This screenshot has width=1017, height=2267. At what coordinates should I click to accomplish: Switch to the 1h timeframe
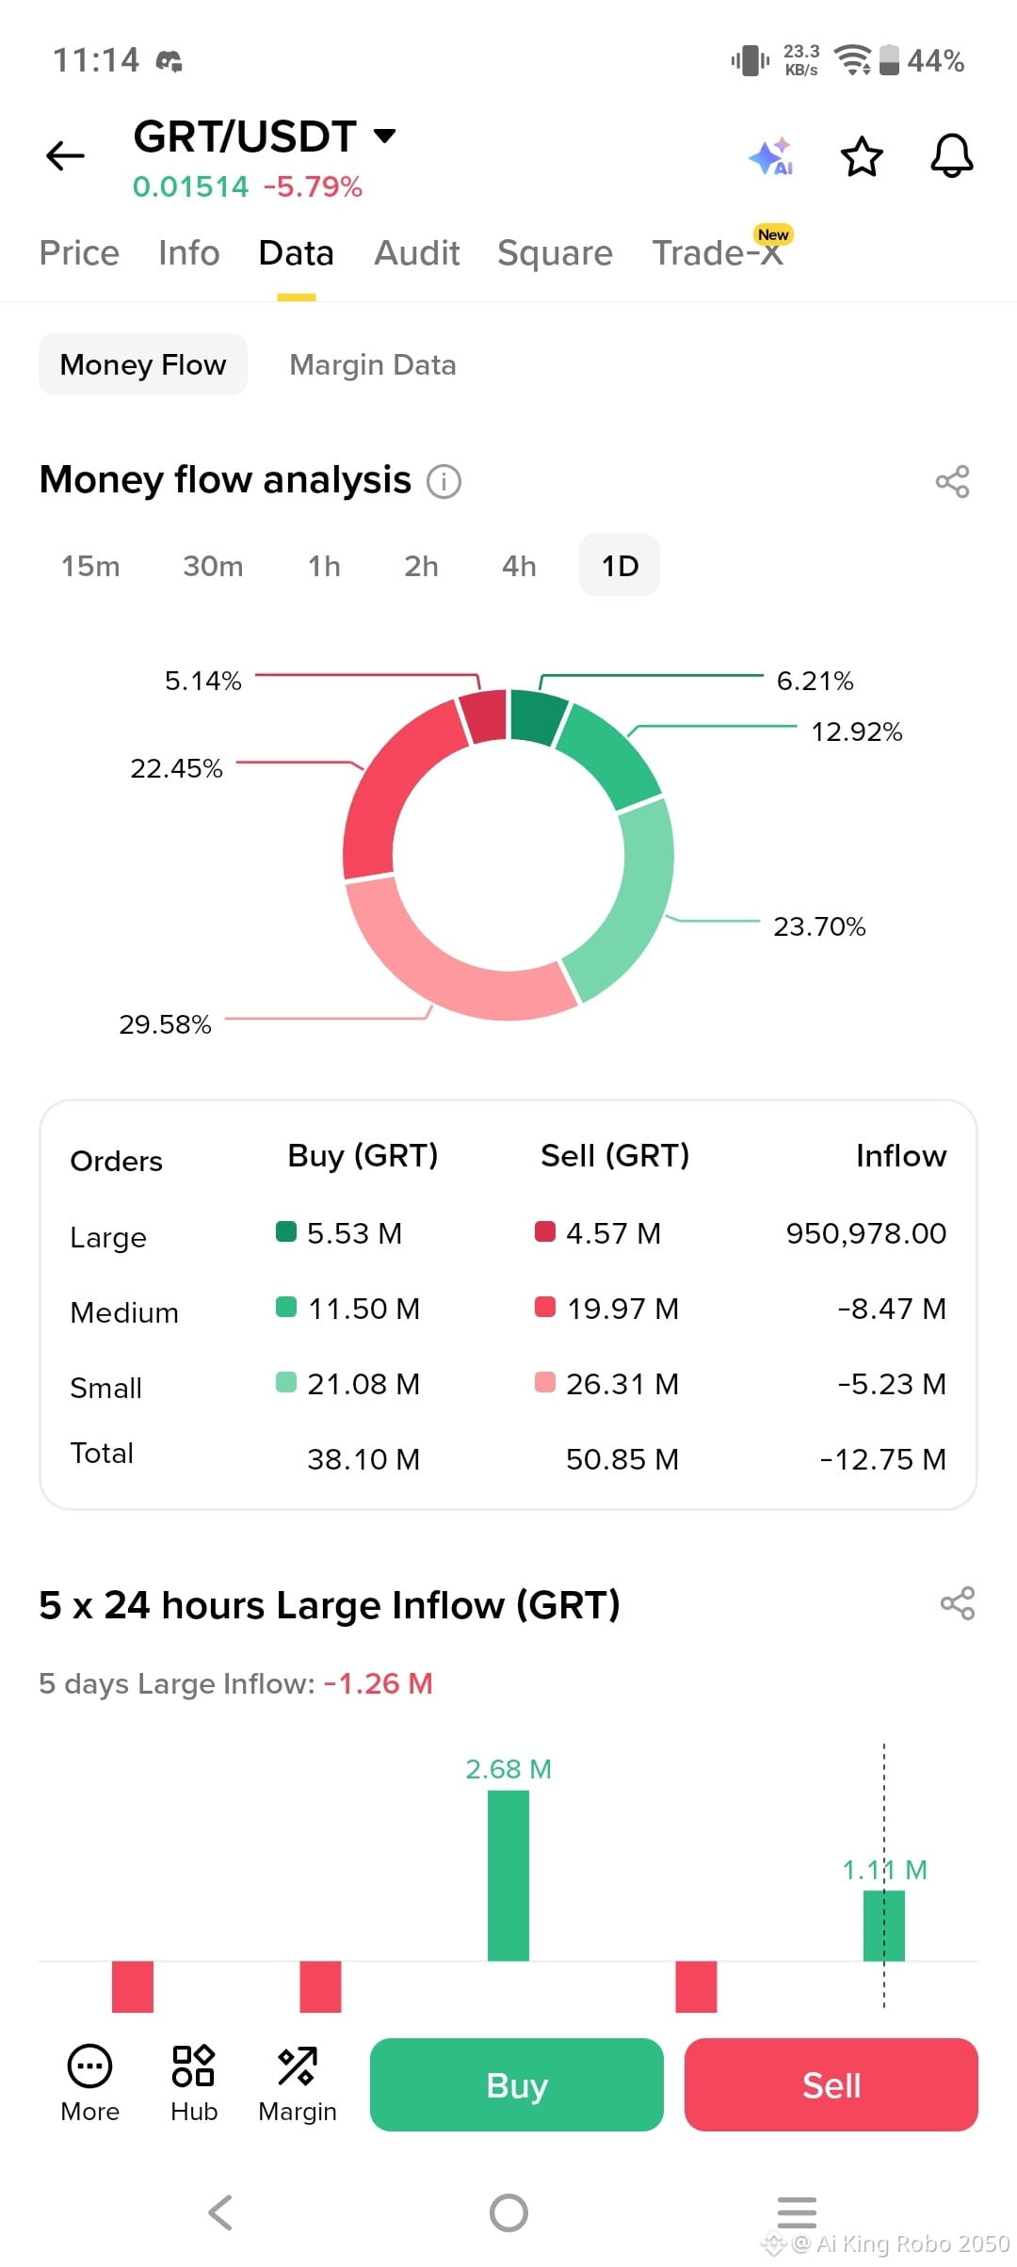click(324, 566)
